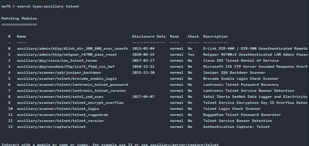Click the telnet_login module name
The width and height of the screenshot is (309, 146).
pyautogui.click(x=58, y=109)
